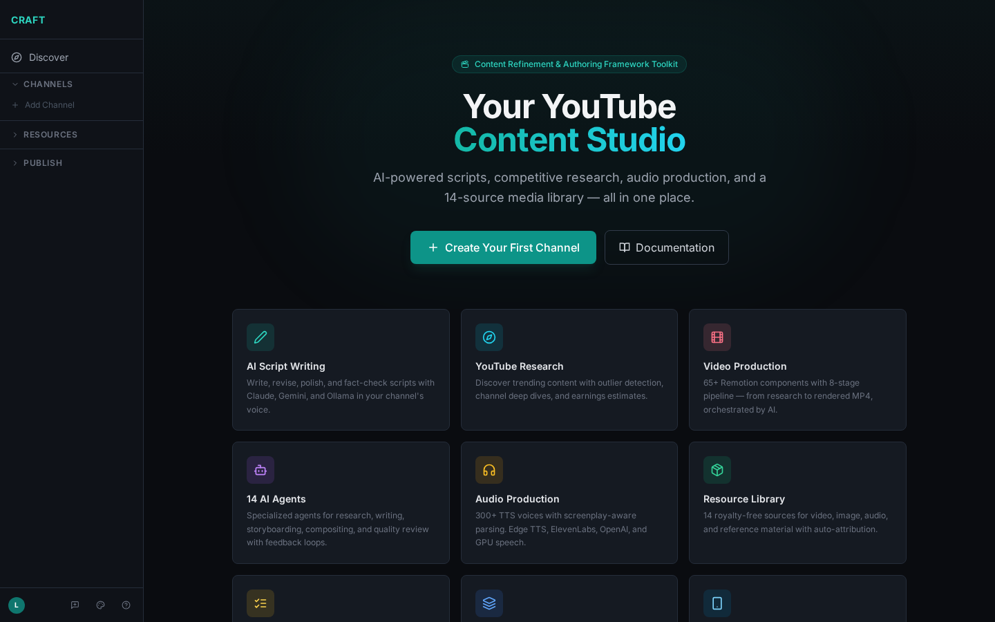Click the user avatar labeled L
Viewport: 995px width, 622px height.
tap(17, 605)
